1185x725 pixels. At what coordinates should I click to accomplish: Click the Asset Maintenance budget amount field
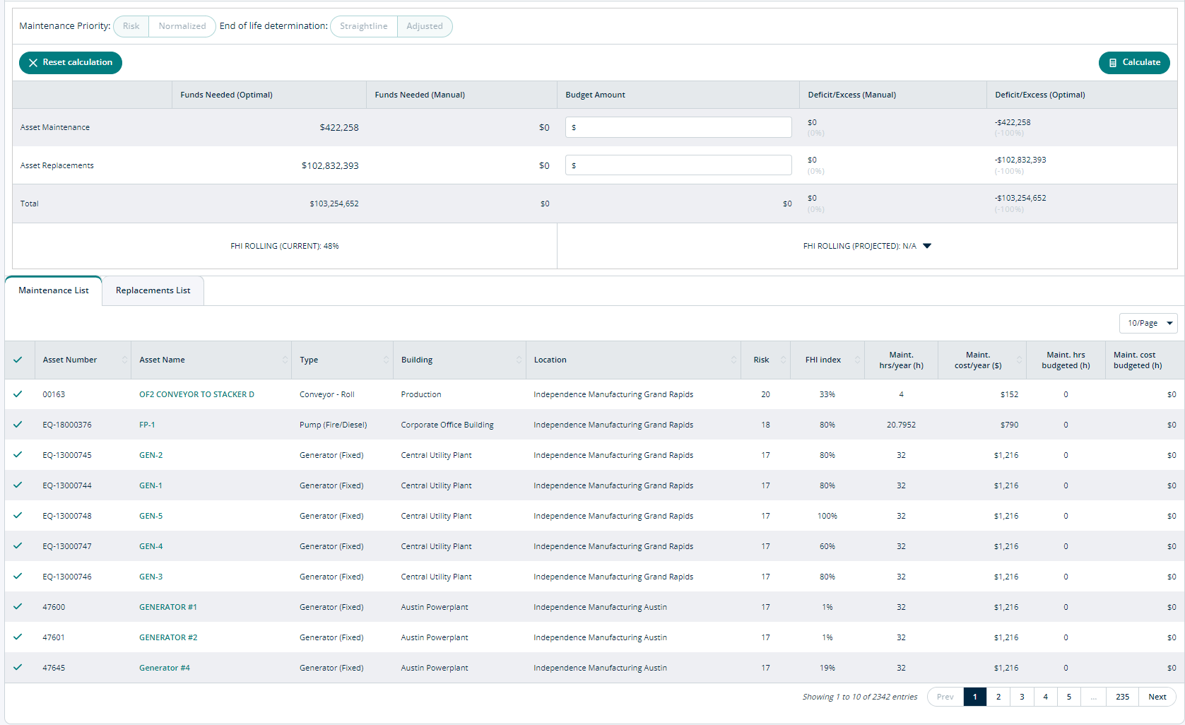678,127
